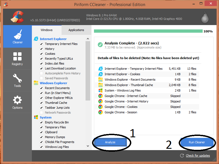Enable the Network Passwords checkbox

tap(41, 113)
